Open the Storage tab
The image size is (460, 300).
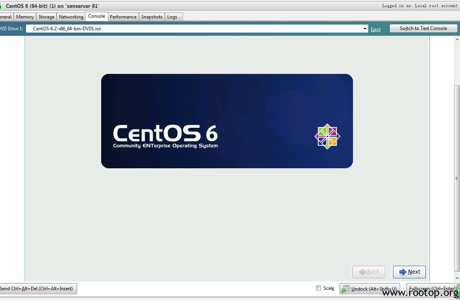point(46,17)
